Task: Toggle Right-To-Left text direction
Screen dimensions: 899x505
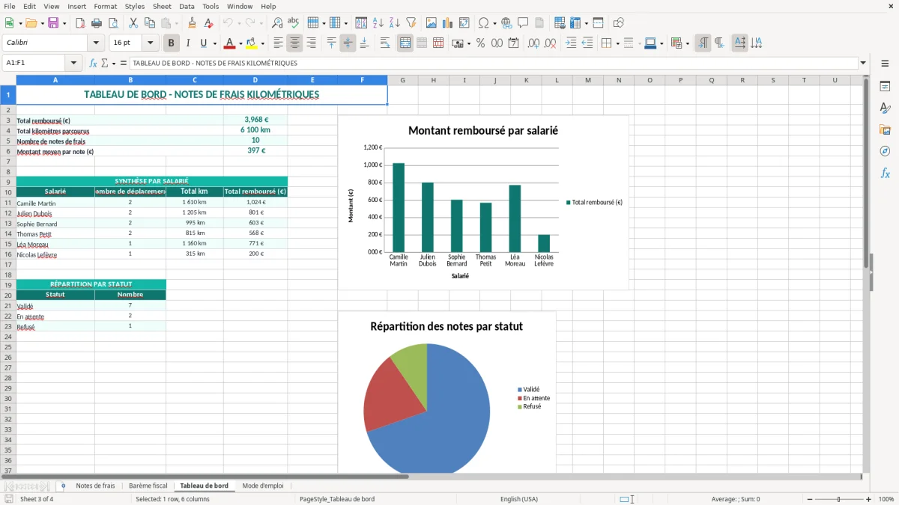Action: [719, 43]
